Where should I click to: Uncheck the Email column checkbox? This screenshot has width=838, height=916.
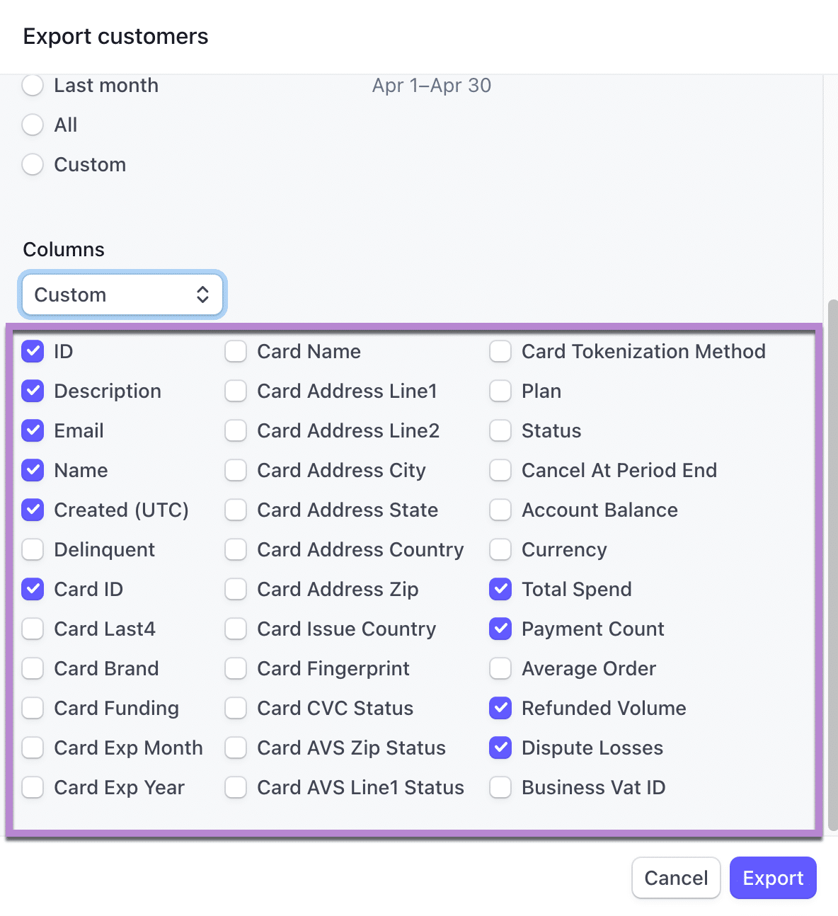(x=33, y=431)
